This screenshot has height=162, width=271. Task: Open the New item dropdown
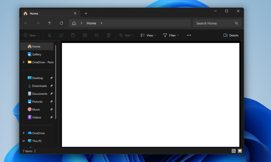(x=31, y=35)
